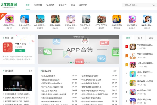Open the 弹球法师手游 icon
Viewport: 157px width, 105px height.
[132, 19]
